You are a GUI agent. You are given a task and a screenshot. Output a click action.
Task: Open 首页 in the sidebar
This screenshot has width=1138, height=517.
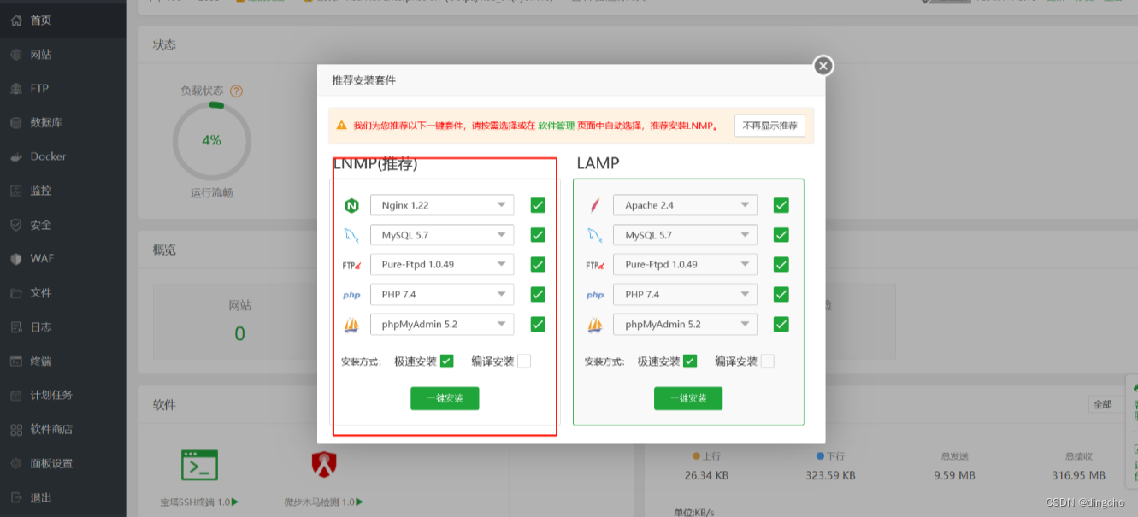tap(63, 20)
